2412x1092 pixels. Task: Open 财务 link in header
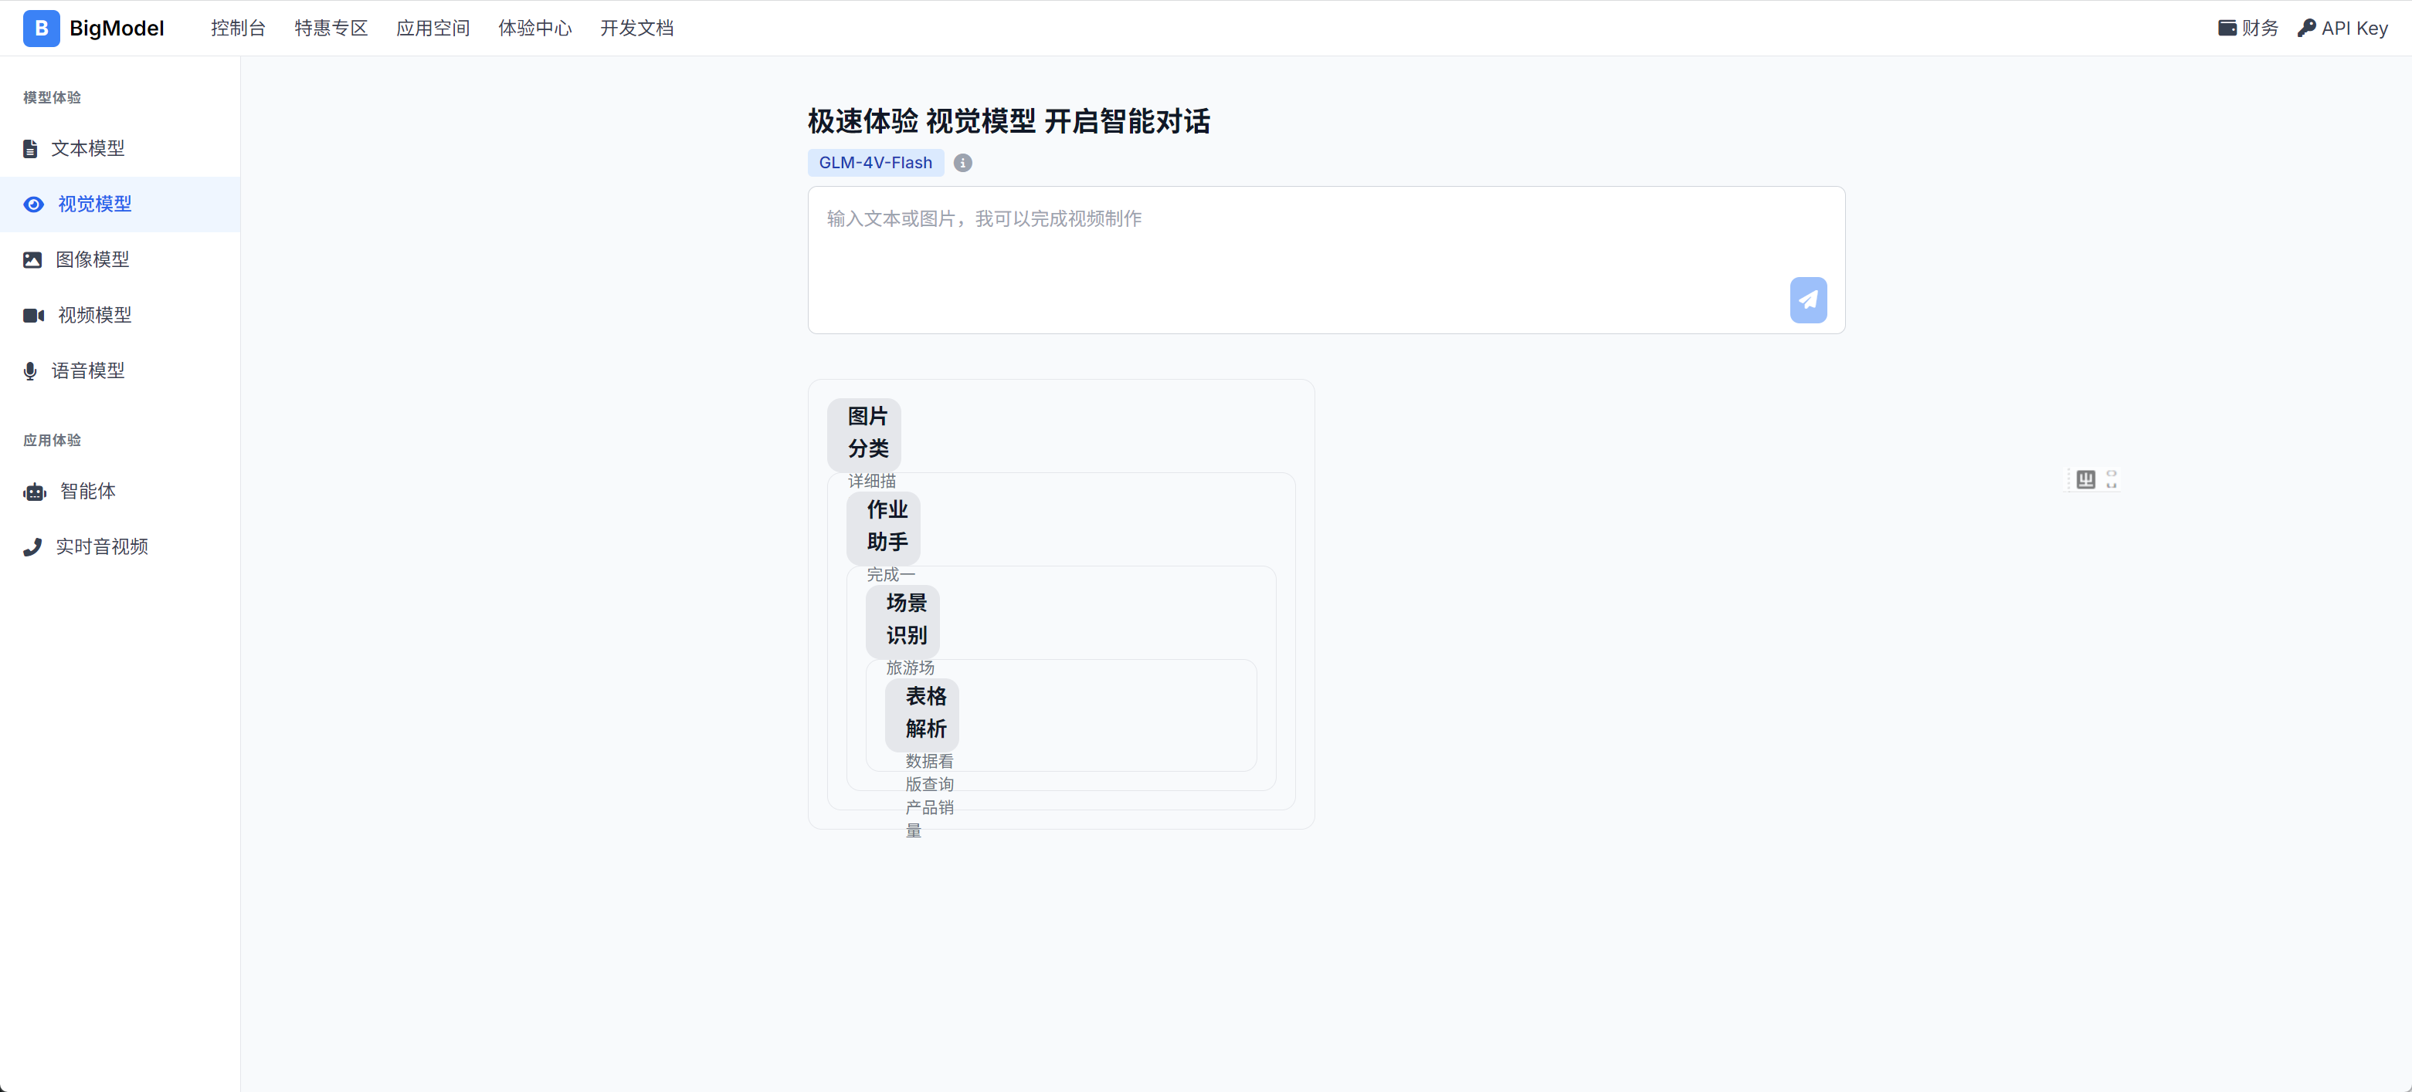point(2248,28)
